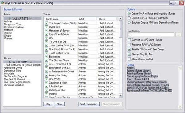Select Backup Original M4P and Delete option

pos(129,23)
